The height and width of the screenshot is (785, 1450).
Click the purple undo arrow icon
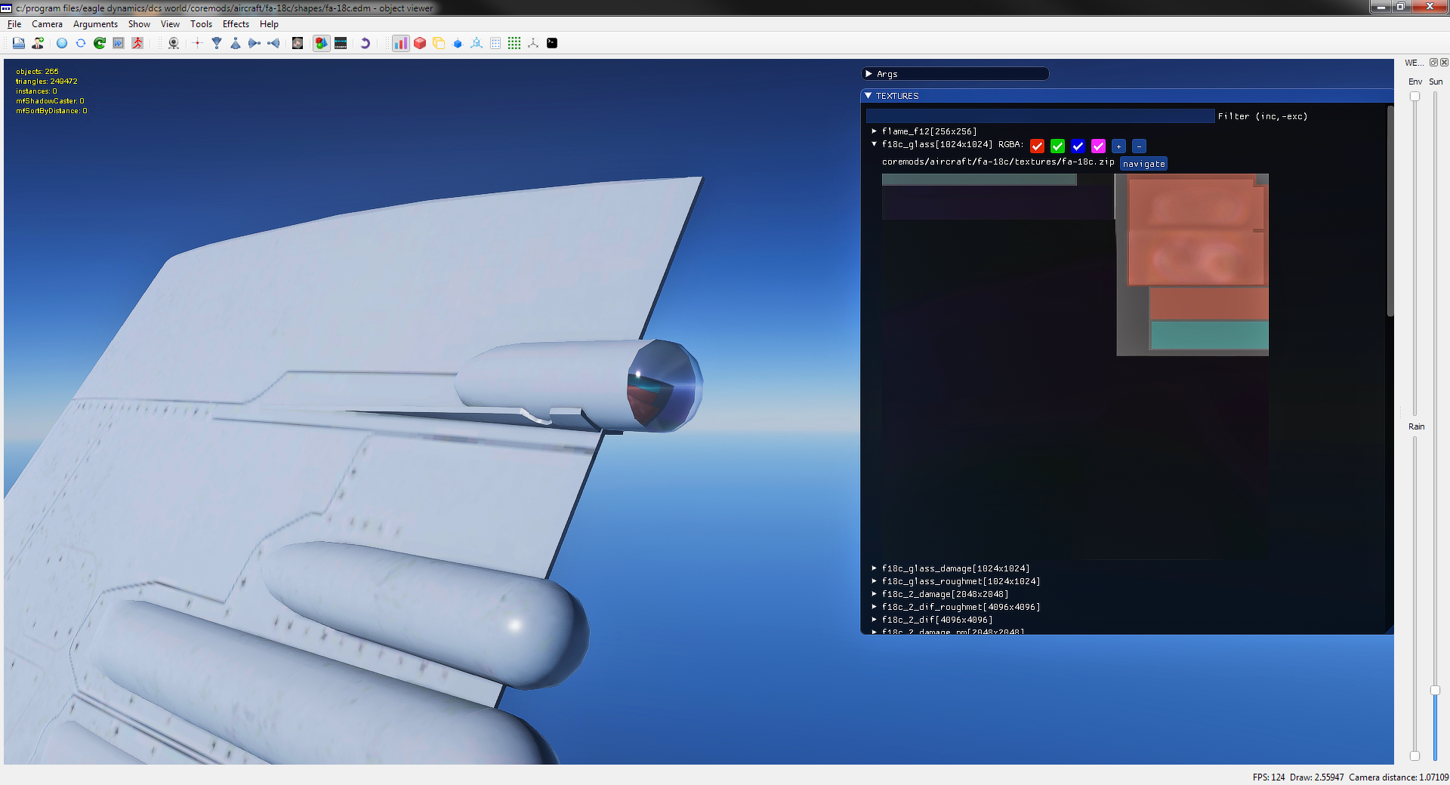(365, 43)
